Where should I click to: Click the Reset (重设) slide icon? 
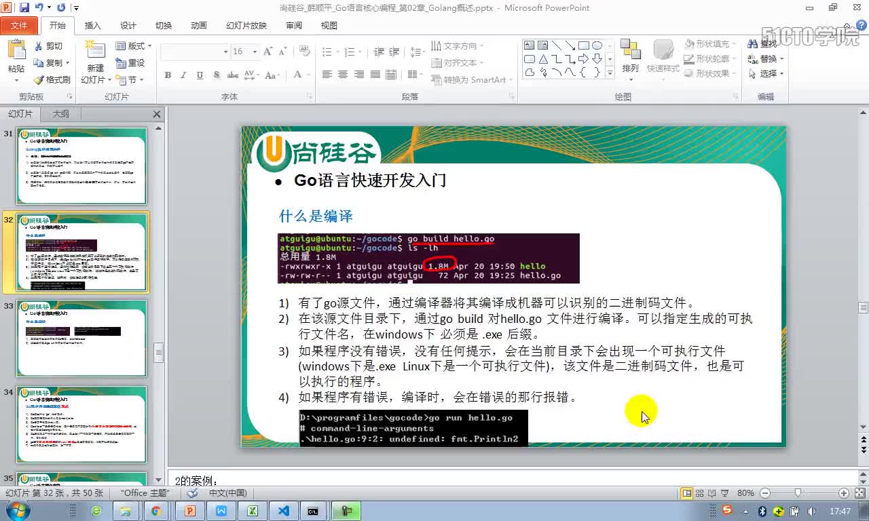pyautogui.click(x=121, y=62)
